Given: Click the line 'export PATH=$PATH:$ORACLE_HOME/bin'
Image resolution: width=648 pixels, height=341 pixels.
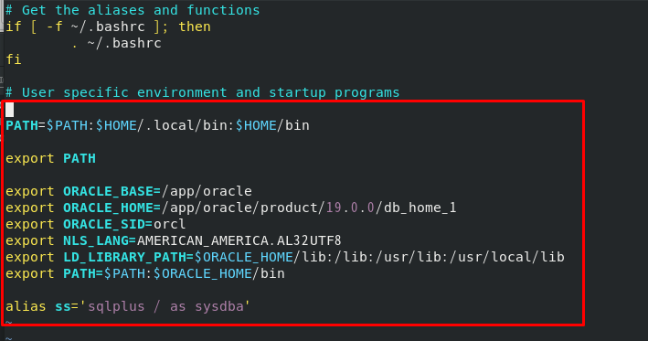Looking at the screenshot, I should coord(145,273).
